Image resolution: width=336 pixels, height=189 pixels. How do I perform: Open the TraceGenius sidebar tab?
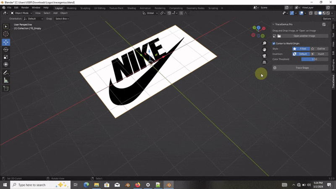pyautogui.click(x=333, y=81)
